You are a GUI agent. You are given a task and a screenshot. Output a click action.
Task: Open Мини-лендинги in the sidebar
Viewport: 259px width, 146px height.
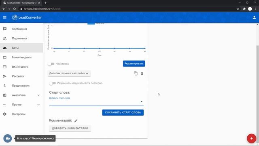(21, 57)
